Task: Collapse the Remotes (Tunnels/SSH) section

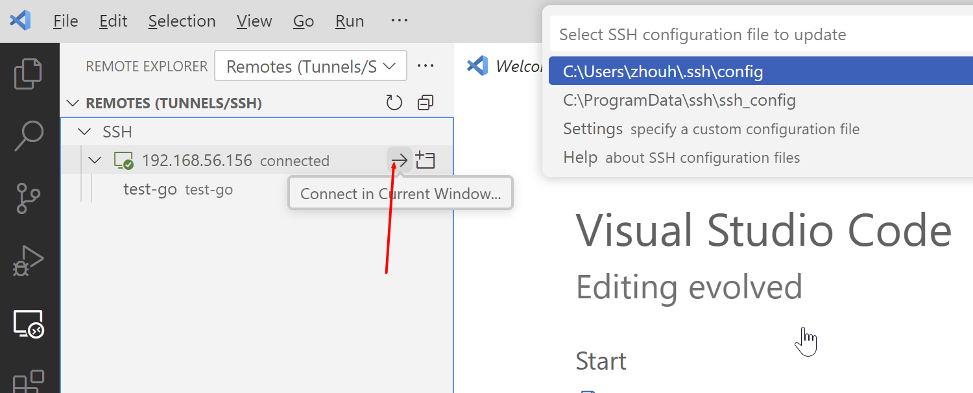Action: tap(74, 103)
